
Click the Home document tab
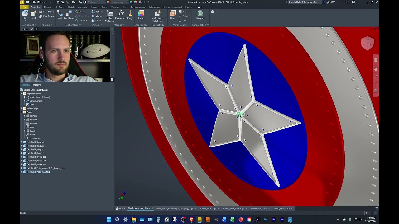(121, 208)
